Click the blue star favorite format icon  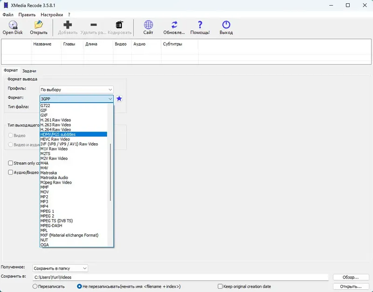point(119,99)
